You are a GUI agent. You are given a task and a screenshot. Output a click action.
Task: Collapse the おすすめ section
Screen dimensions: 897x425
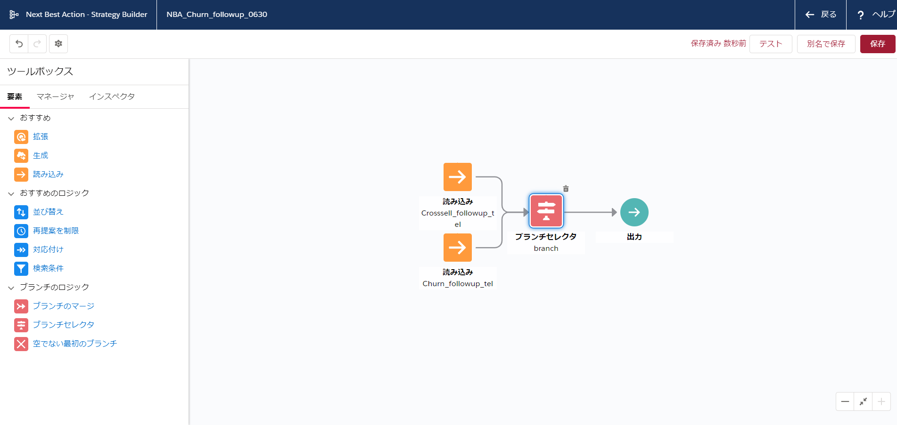(11, 118)
